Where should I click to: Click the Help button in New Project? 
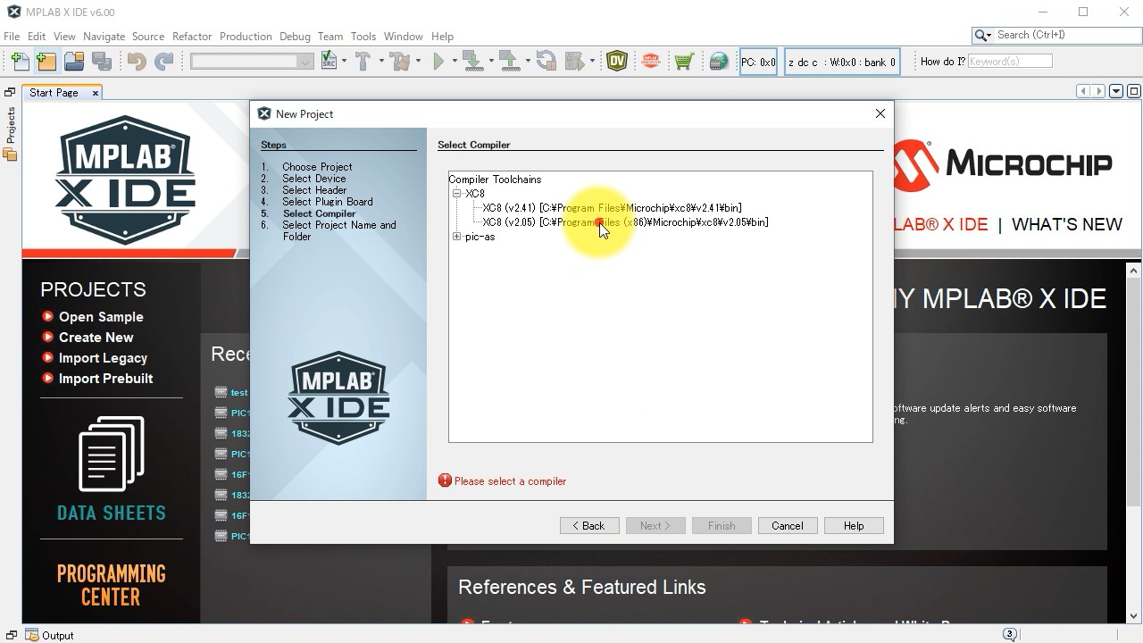point(854,526)
